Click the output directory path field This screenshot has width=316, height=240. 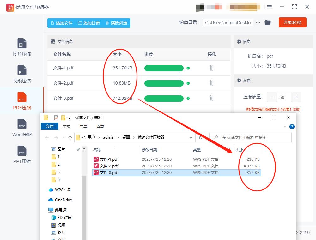point(228,22)
